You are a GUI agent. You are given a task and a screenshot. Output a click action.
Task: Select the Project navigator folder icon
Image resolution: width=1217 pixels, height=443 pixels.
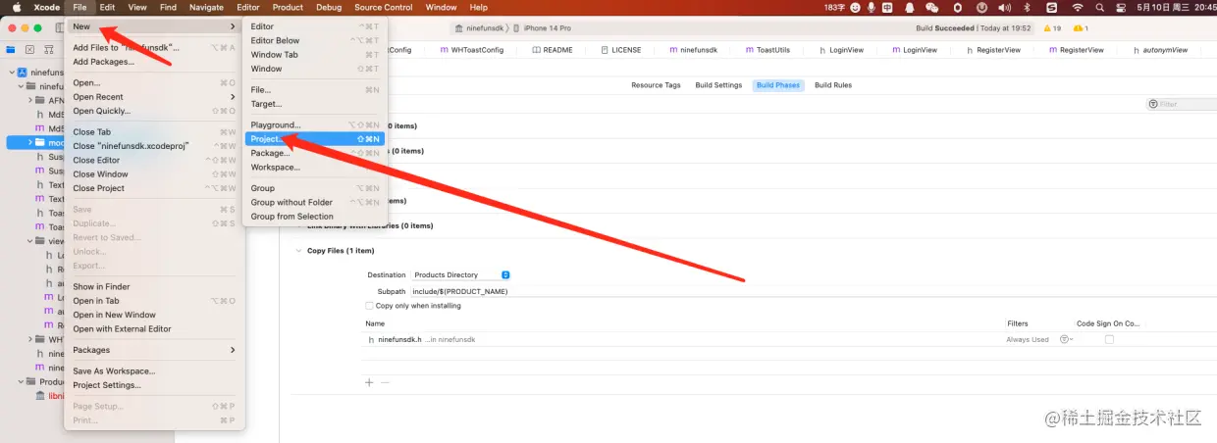tap(11, 49)
